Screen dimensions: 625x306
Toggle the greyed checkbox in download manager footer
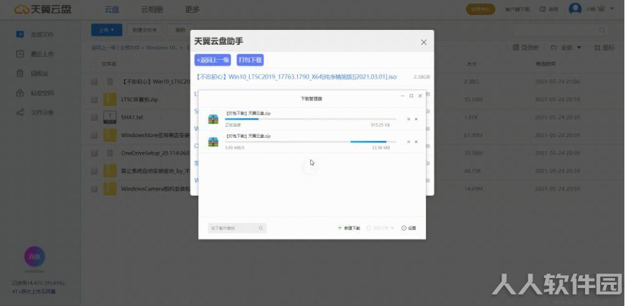[369, 228]
